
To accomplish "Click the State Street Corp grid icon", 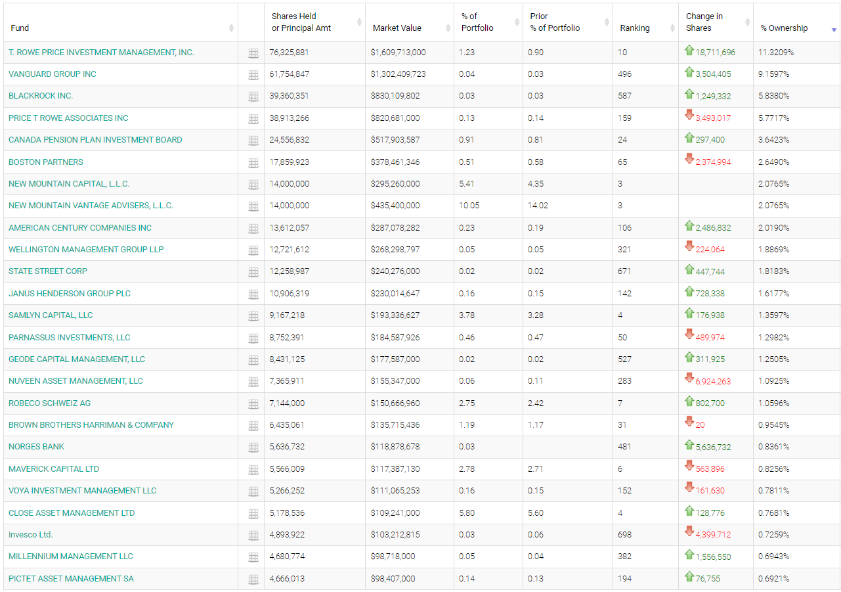I will pyautogui.click(x=253, y=272).
